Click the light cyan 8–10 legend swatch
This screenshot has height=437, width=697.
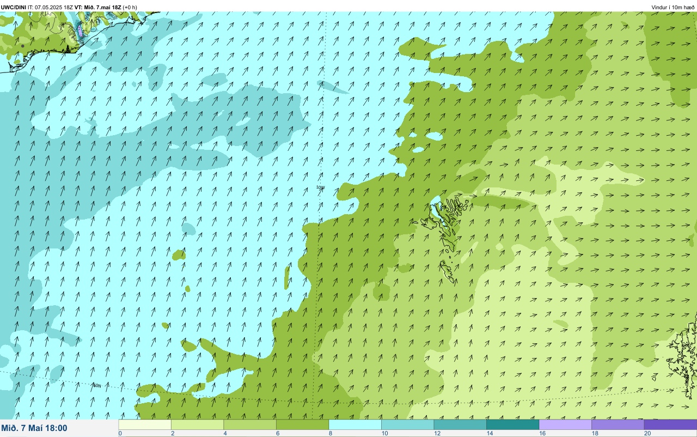click(x=355, y=424)
